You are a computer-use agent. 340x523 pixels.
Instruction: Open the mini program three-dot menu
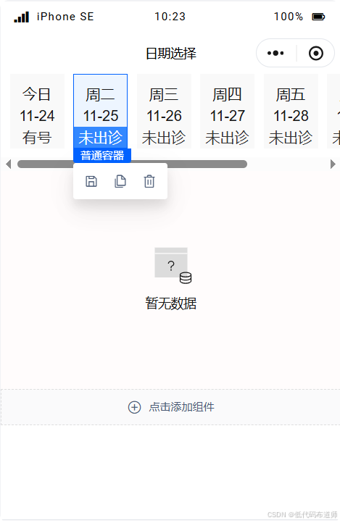pos(275,53)
